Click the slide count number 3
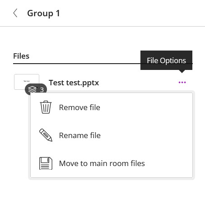This screenshot has height=199, width=205. [42, 90]
